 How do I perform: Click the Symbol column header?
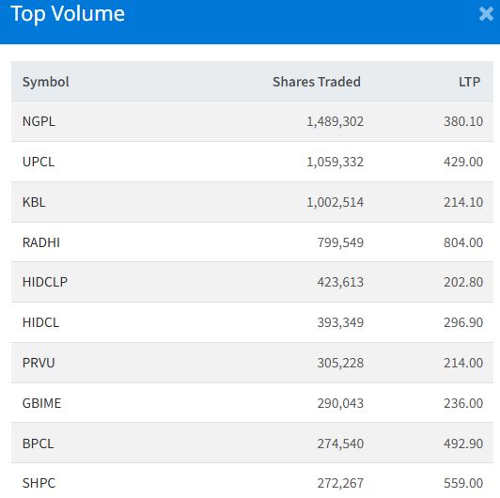pyautogui.click(x=46, y=82)
